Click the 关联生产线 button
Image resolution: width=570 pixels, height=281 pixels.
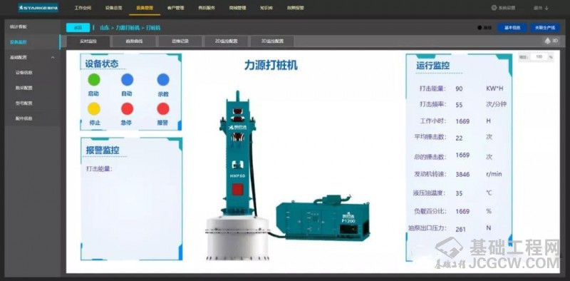coord(545,28)
